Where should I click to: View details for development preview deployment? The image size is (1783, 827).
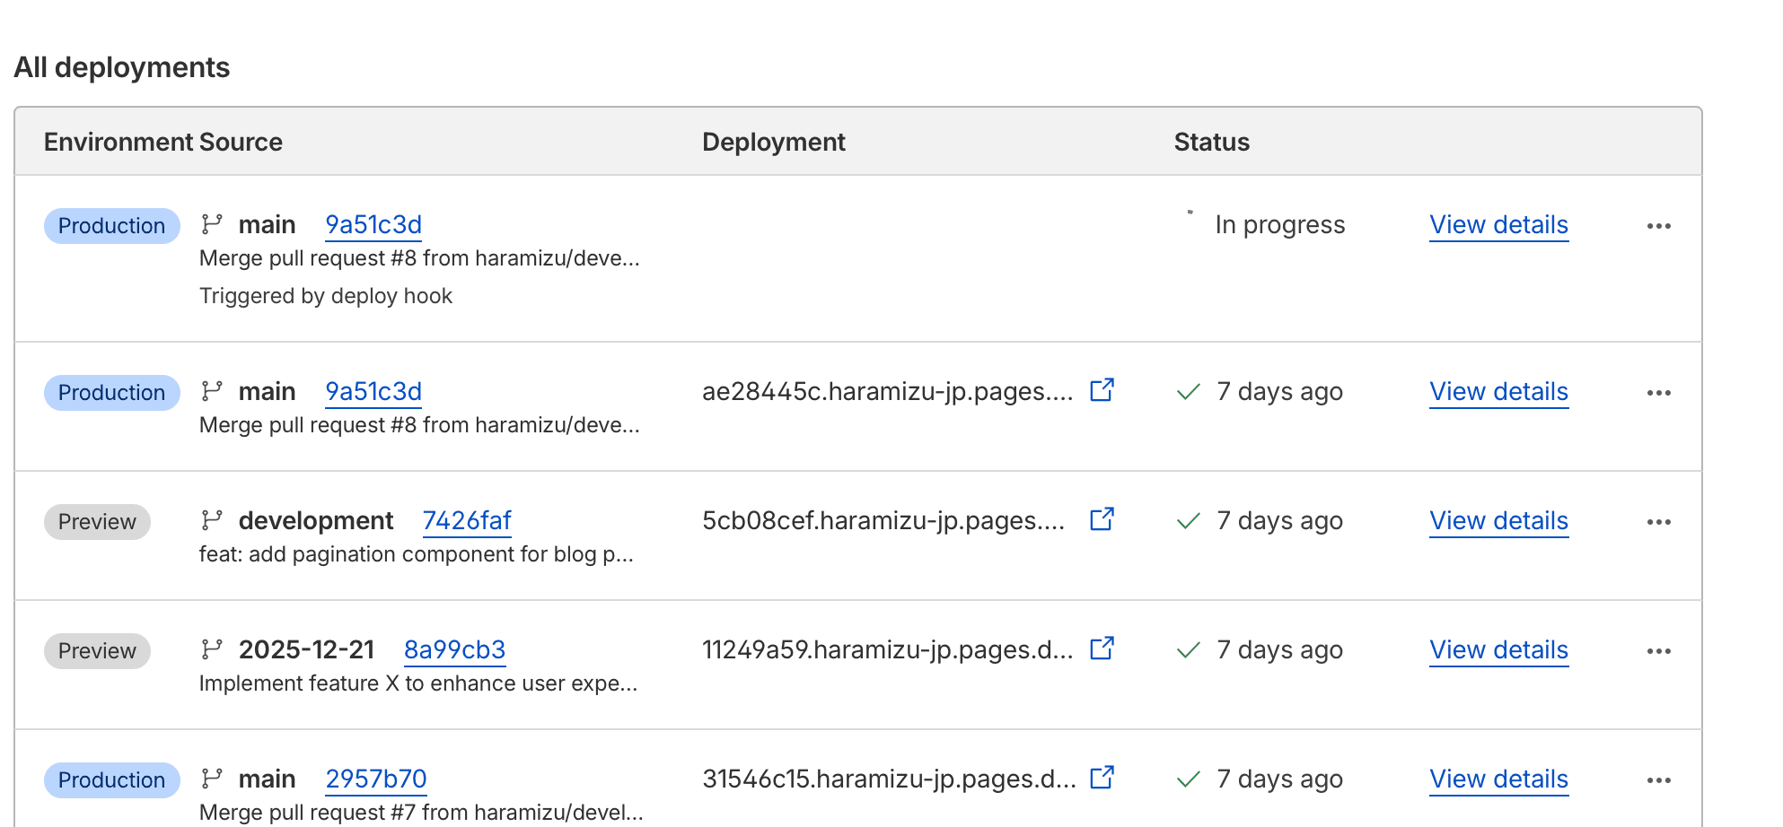coord(1498,521)
